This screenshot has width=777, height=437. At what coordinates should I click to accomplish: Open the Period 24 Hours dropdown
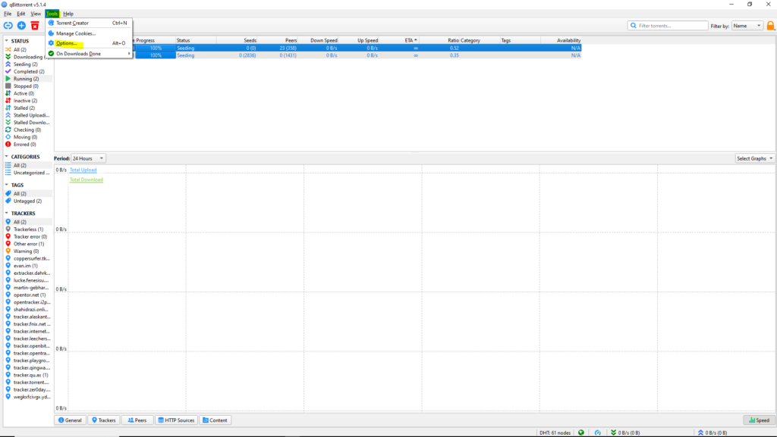[x=88, y=158]
